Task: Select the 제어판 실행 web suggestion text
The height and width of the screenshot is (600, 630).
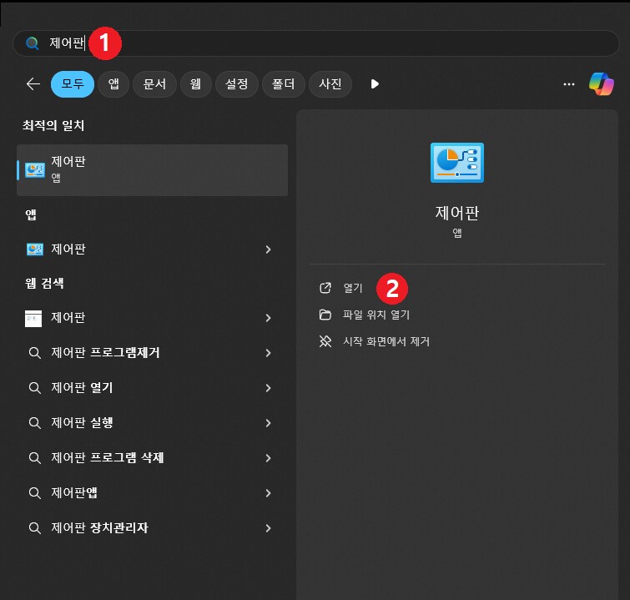Action: click(82, 423)
